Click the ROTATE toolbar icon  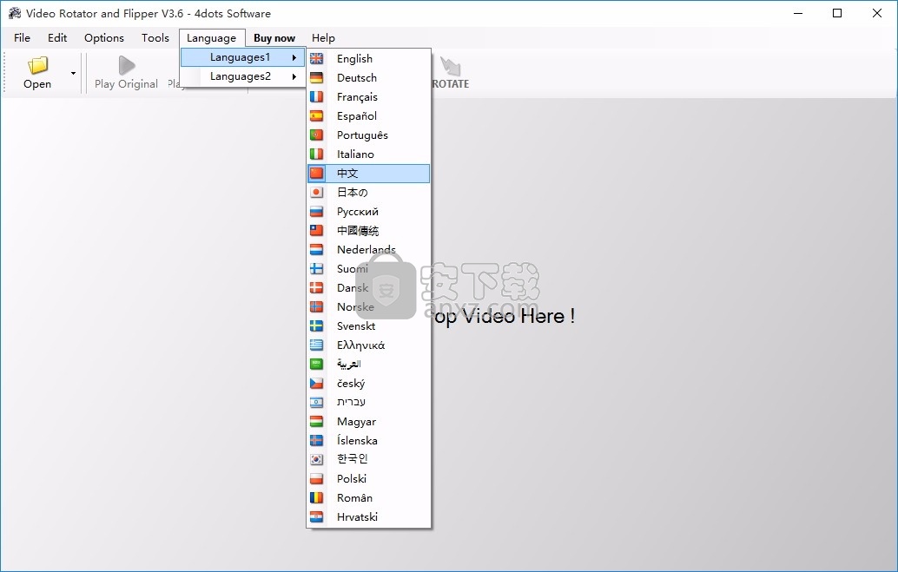point(450,66)
